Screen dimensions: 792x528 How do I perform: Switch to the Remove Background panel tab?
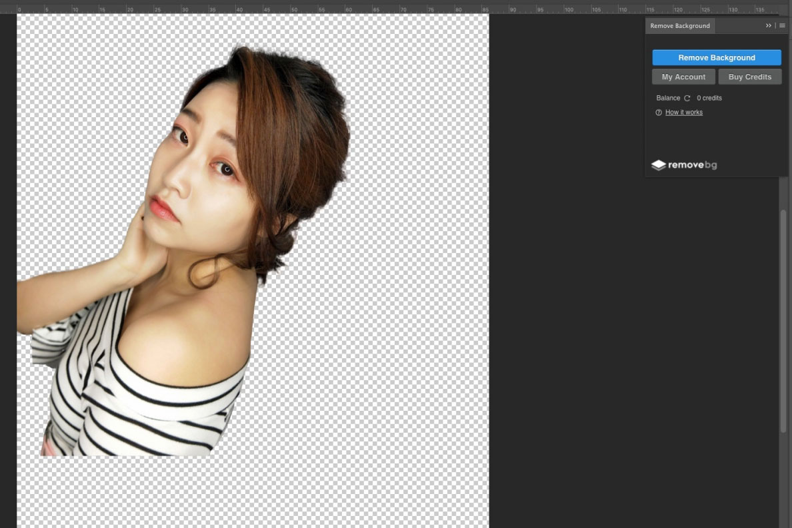[x=679, y=25]
